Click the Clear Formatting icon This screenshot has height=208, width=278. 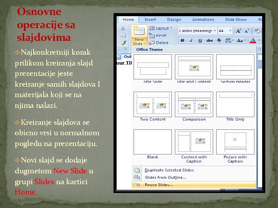click(x=257, y=31)
